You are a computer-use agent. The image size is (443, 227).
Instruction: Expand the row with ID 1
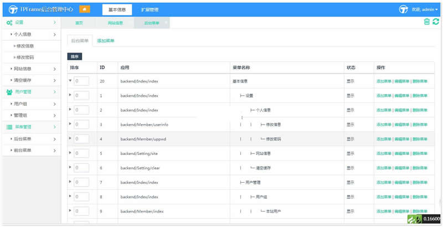tap(70, 95)
